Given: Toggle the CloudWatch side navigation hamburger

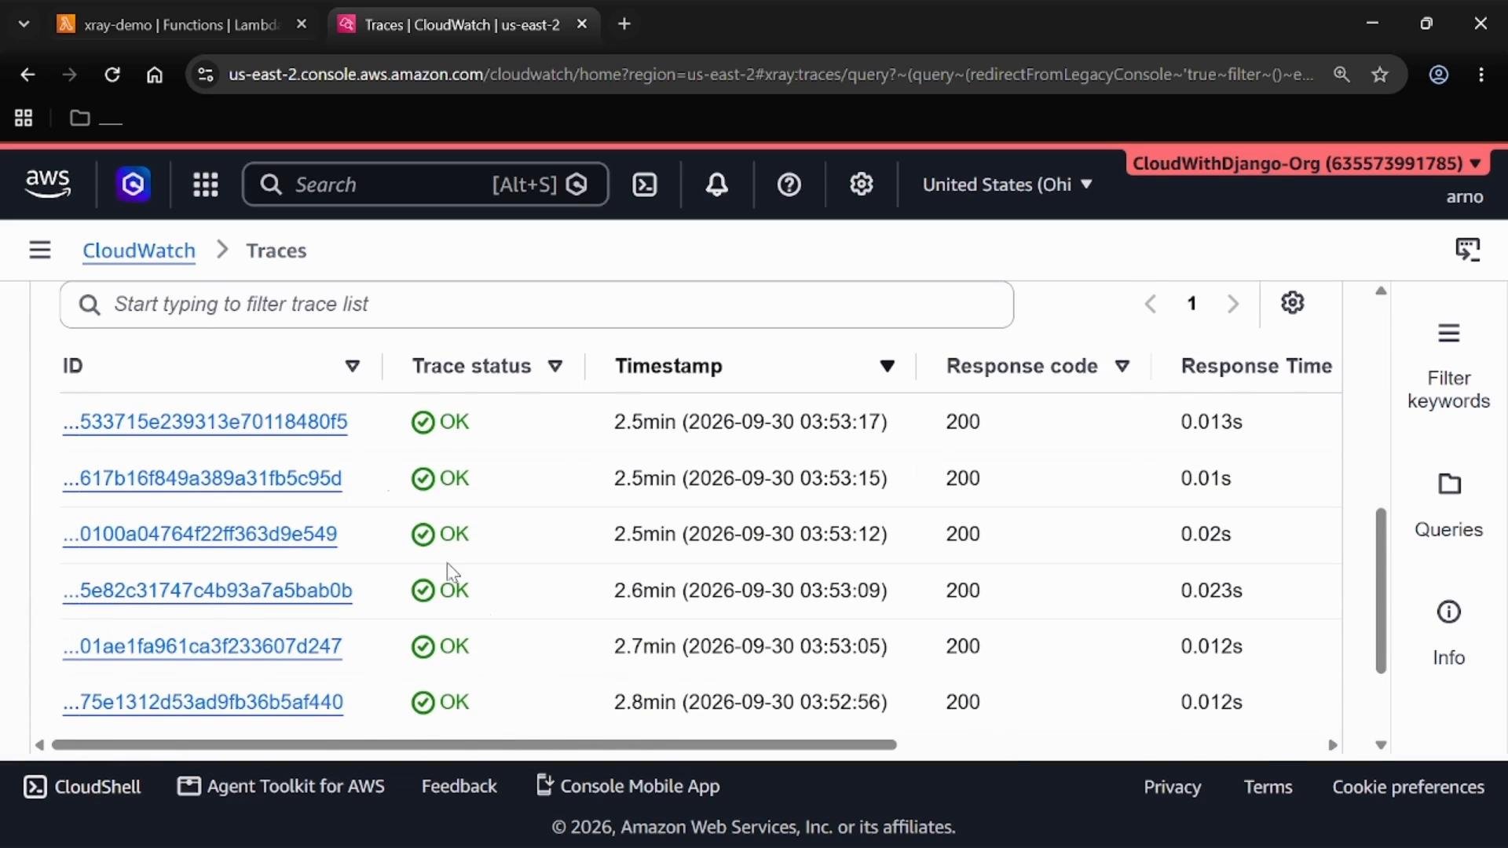Looking at the screenshot, I should (x=40, y=250).
